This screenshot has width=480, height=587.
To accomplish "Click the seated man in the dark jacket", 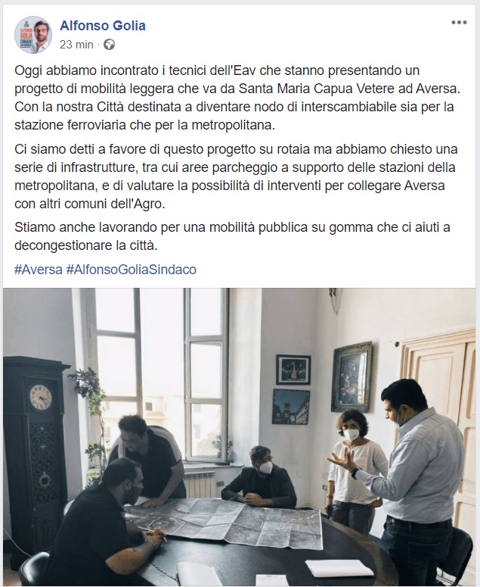I will [x=259, y=477].
